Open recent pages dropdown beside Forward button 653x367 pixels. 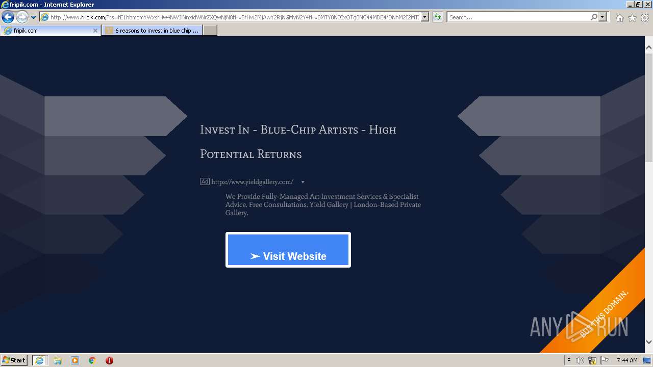(34, 17)
